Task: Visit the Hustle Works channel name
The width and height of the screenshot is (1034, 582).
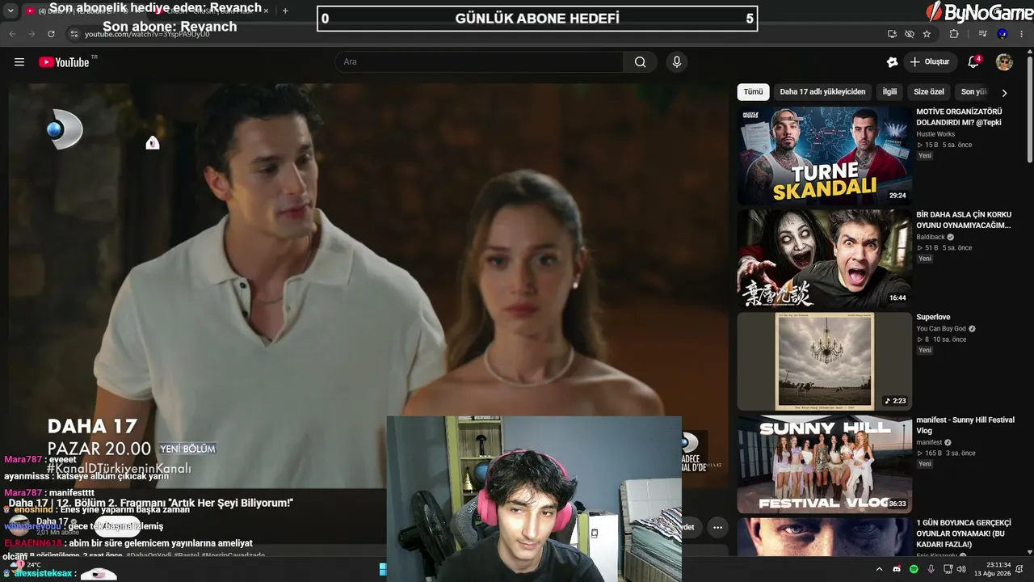Action: coord(935,134)
